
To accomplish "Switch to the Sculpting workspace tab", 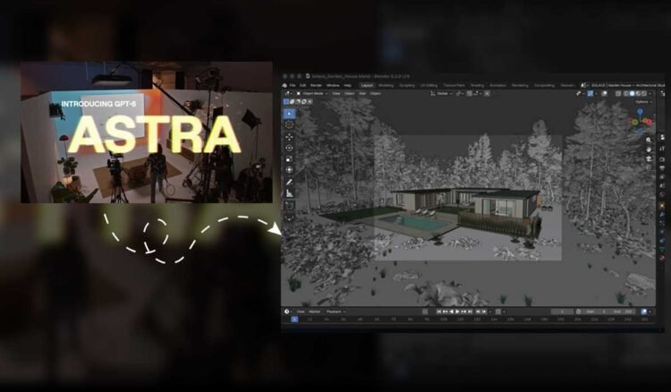I will (x=407, y=86).
